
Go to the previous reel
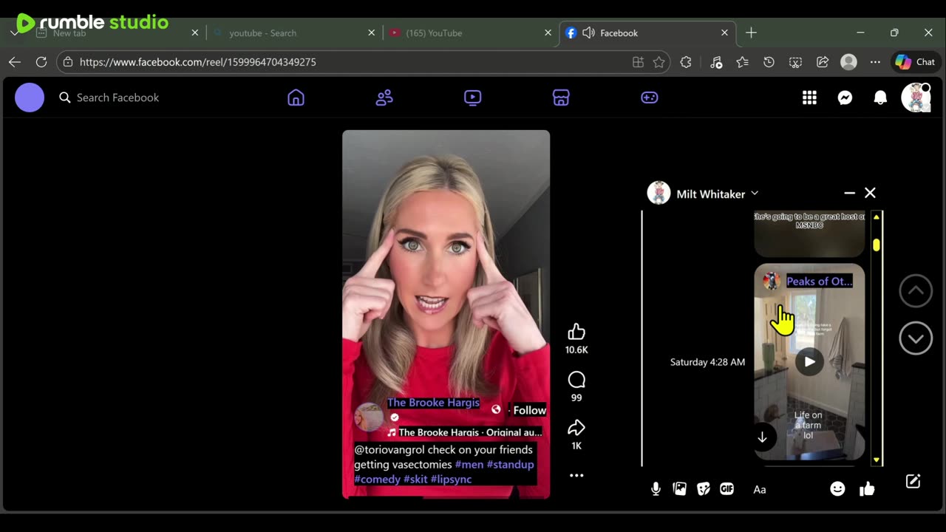point(916,292)
